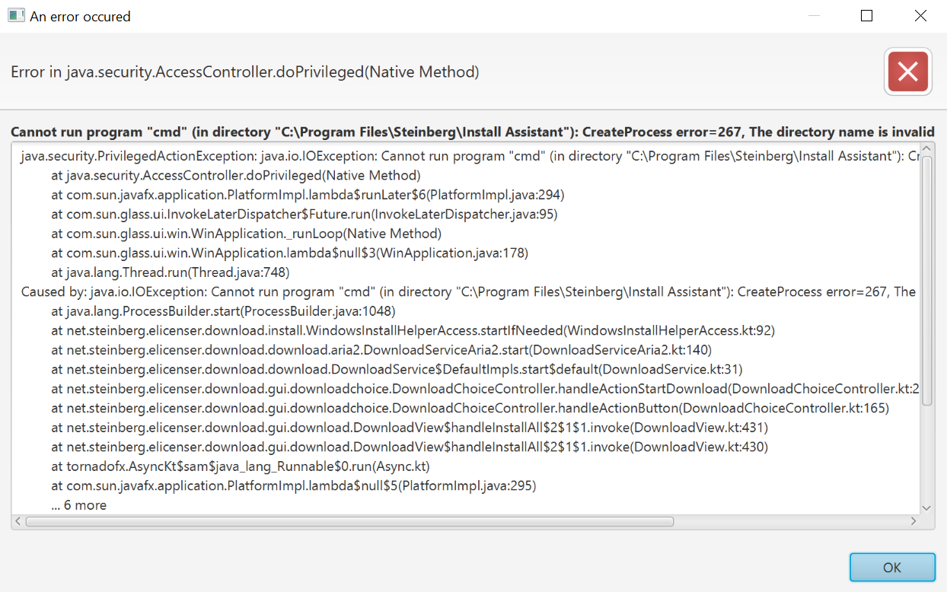Close the error dialog window

pyautogui.click(x=920, y=16)
